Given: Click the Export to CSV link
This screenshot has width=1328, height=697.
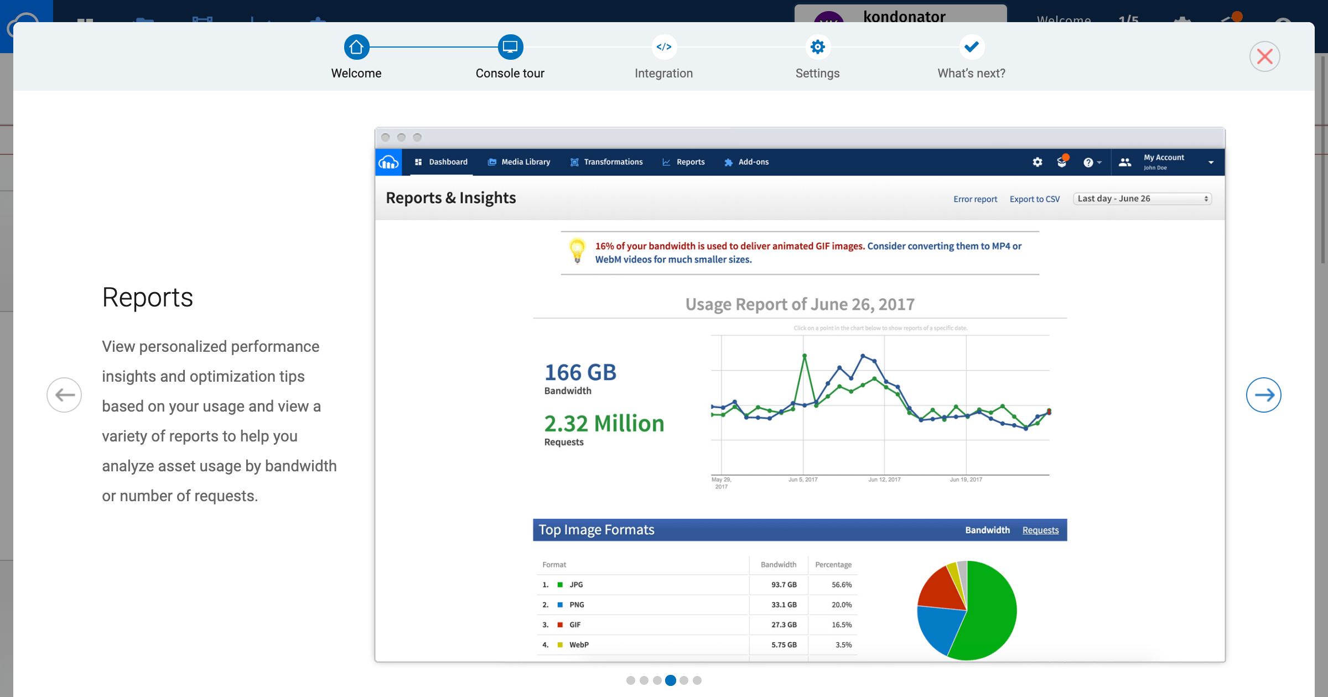Looking at the screenshot, I should tap(1034, 199).
